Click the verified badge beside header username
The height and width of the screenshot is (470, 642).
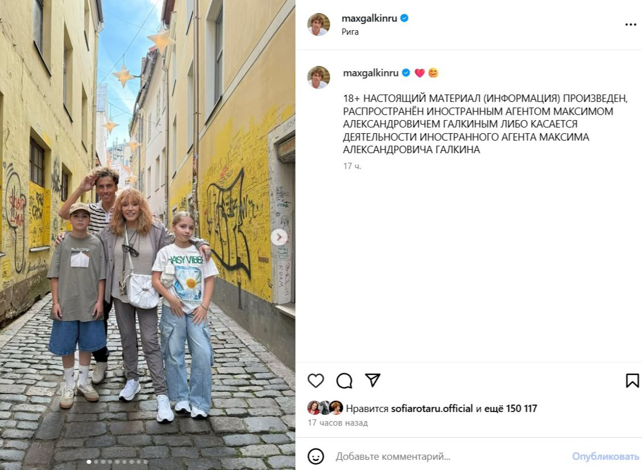click(x=404, y=18)
